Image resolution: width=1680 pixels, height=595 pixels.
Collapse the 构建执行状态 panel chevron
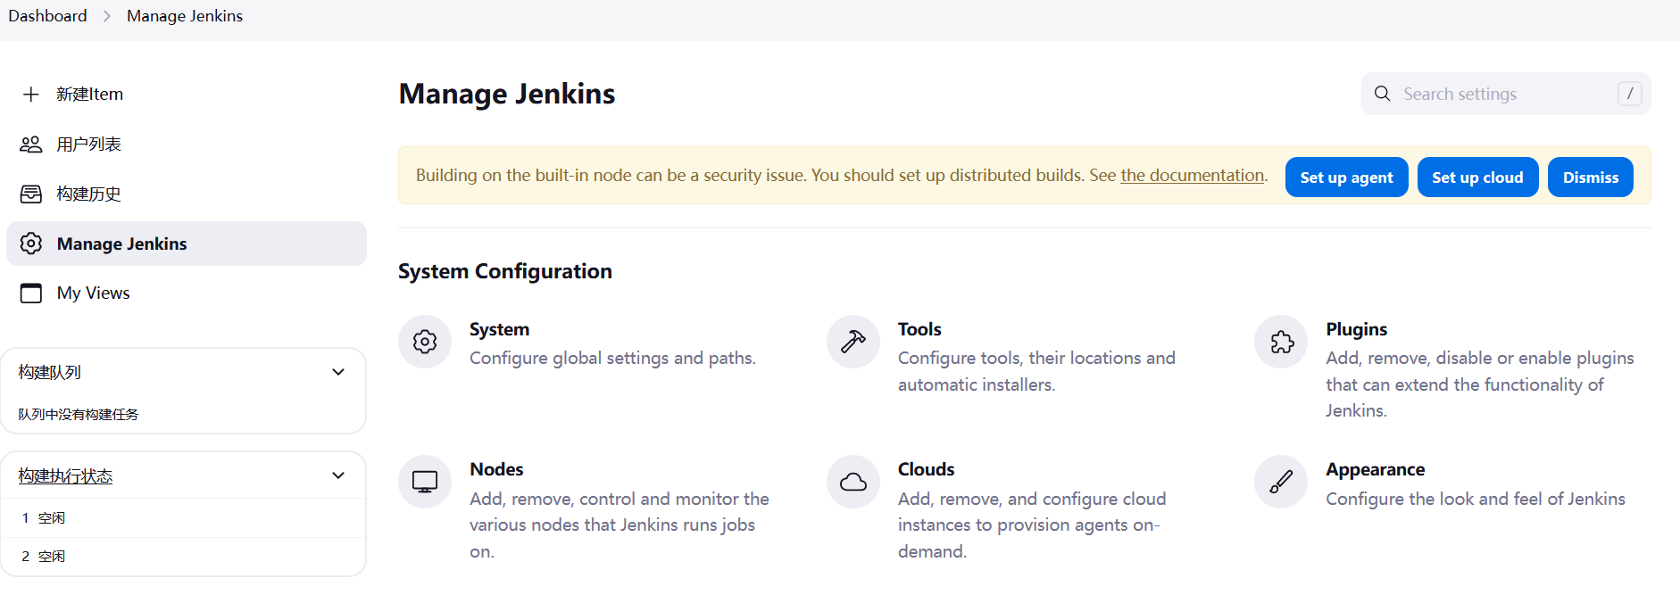tap(338, 475)
